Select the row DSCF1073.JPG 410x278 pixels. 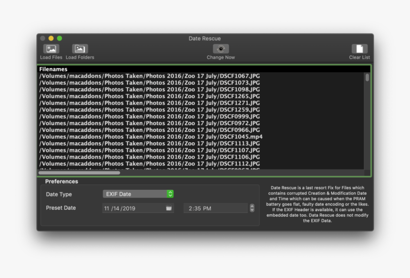coord(201,83)
